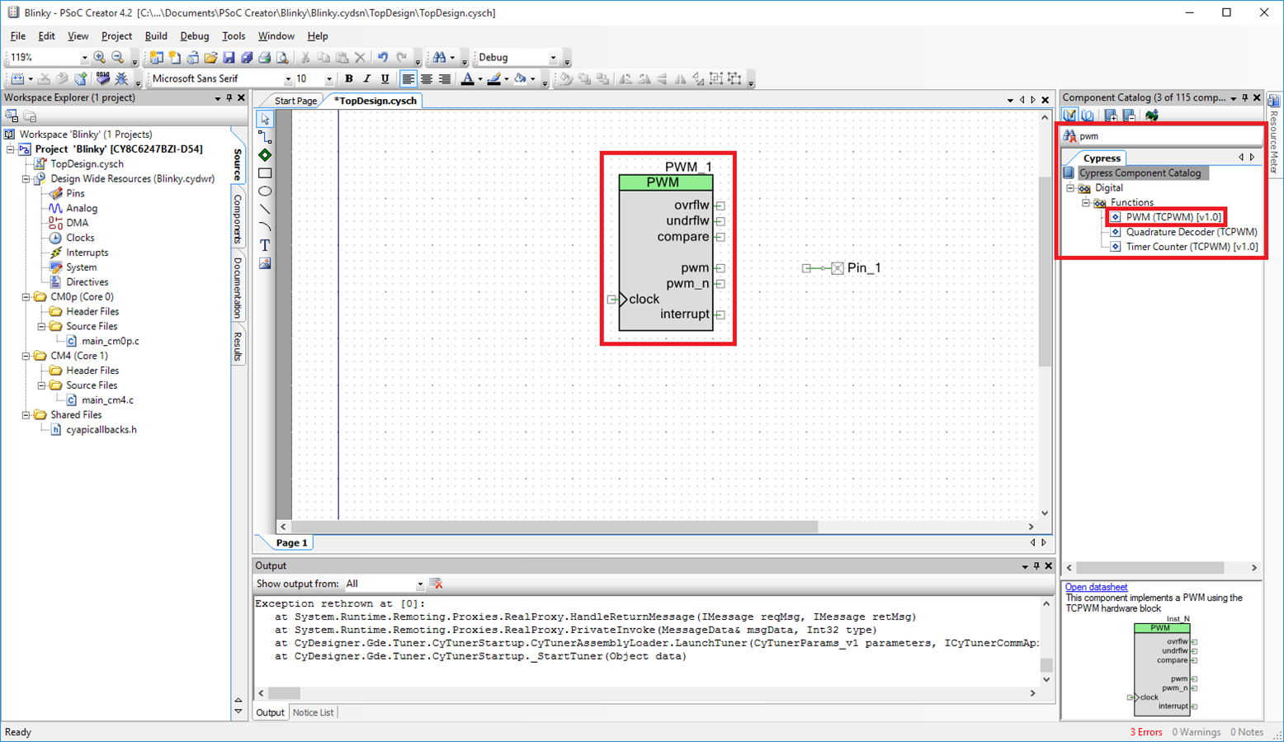
Task: Collapse the Shared Files tree node
Action: pos(26,415)
